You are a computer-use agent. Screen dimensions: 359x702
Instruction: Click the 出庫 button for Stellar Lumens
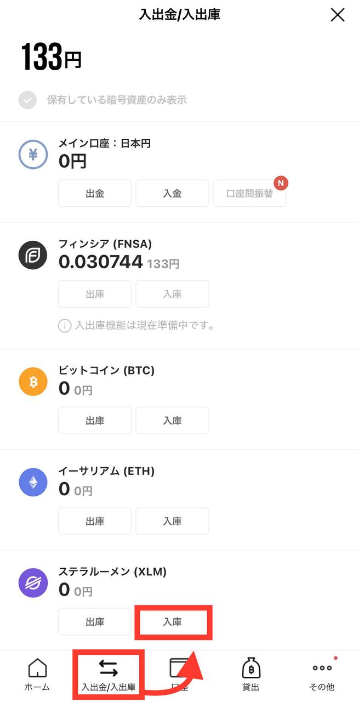point(94,622)
